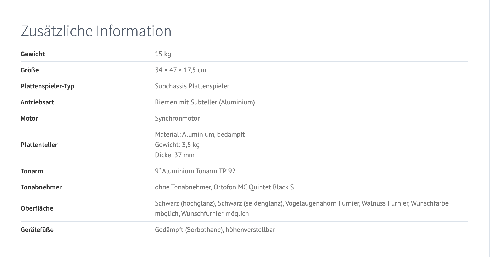
Task: Click the 'Tonarm' row label
Action: (32, 171)
